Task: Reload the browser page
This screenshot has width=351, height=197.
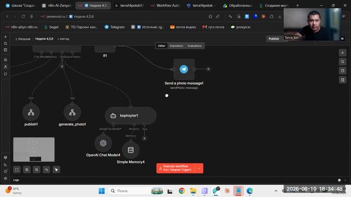Action: click(x=23, y=16)
